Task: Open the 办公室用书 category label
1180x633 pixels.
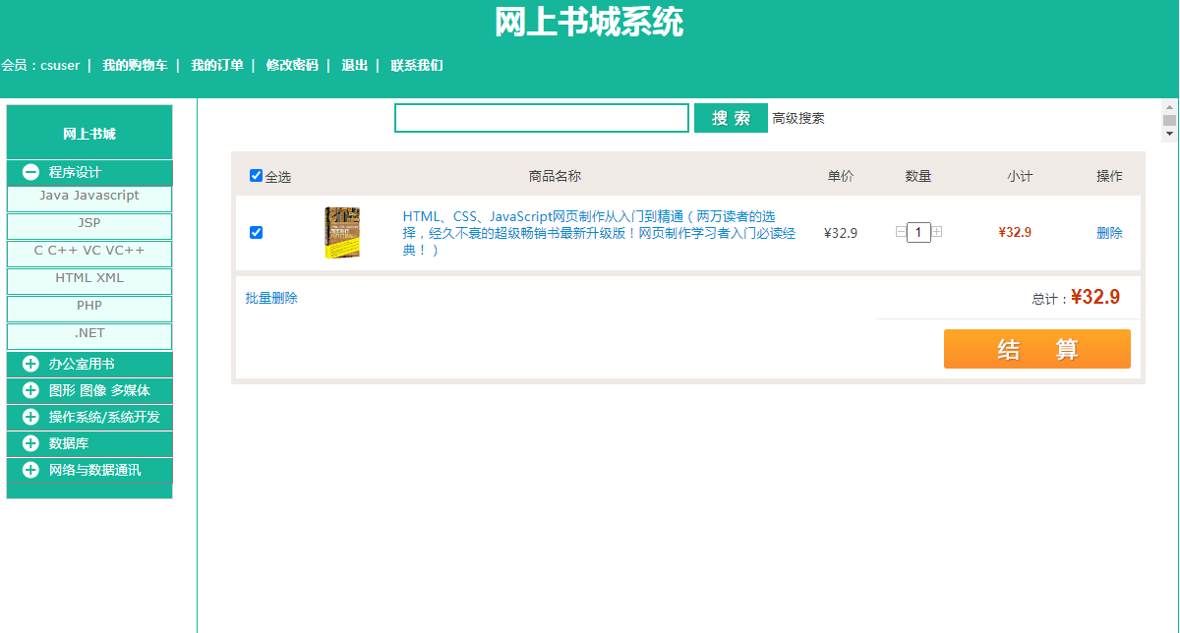Action: 82,364
